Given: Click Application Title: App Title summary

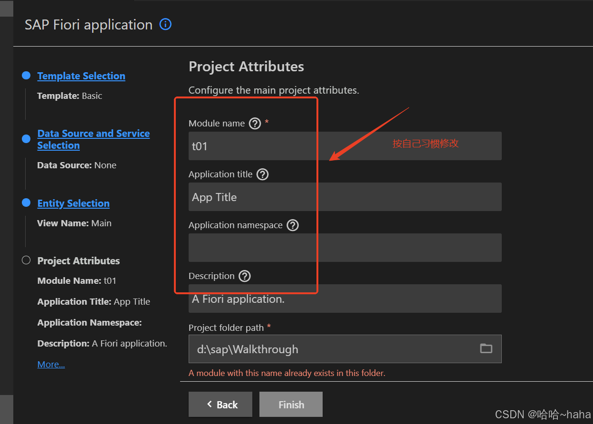Looking at the screenshot, I should [94, 302].
